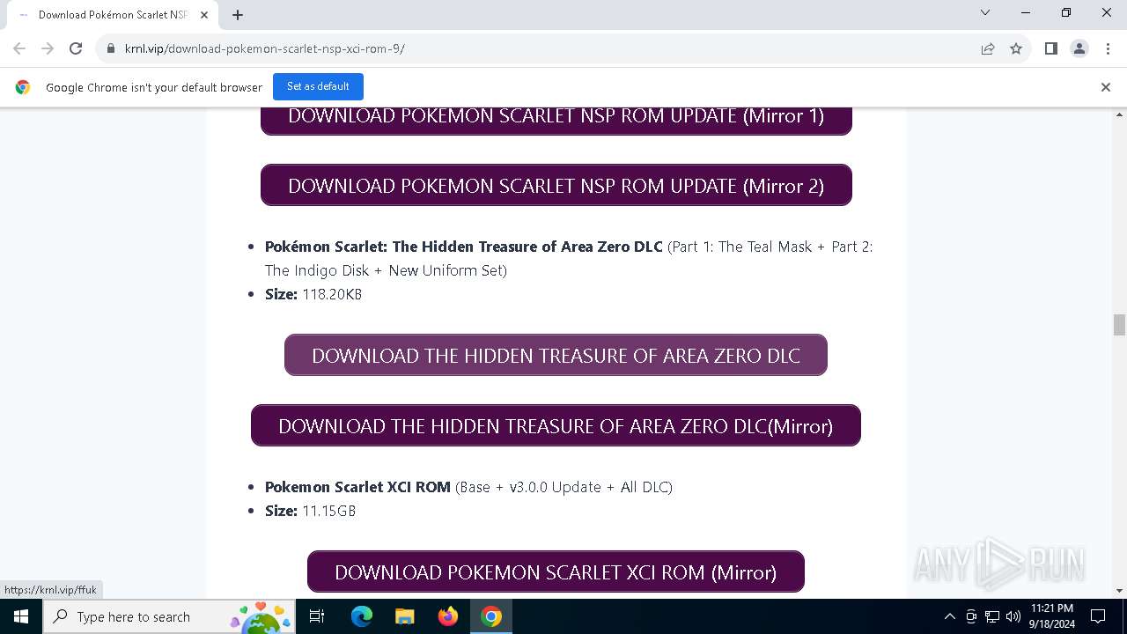This screenshot has height=634, width=1127.
Task: Click the scrollbar down arrow
Action: (x=1119, y=591)
